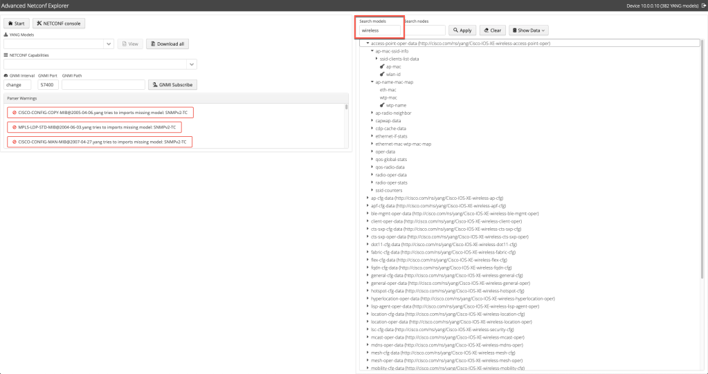Click the error icon on MPLS-LDP-STD-MIB warning

pos(14,127)
